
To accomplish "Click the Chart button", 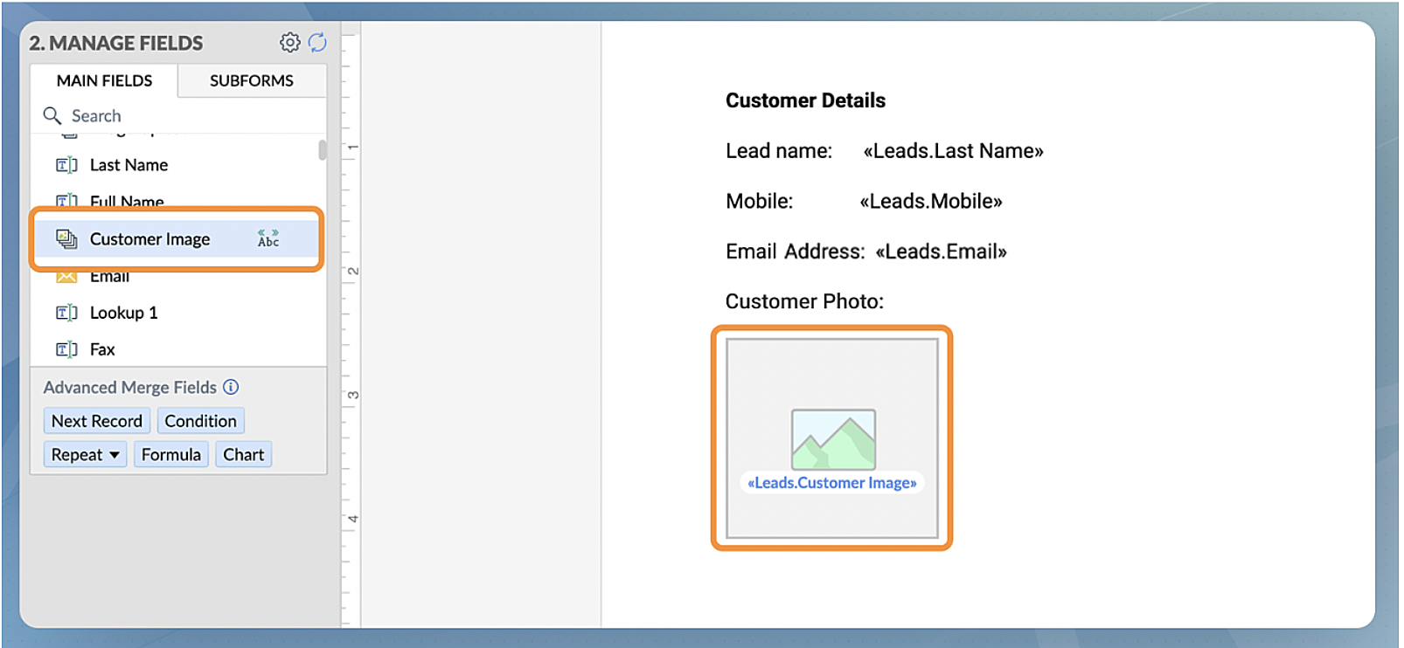I will [x=243, y=454].
